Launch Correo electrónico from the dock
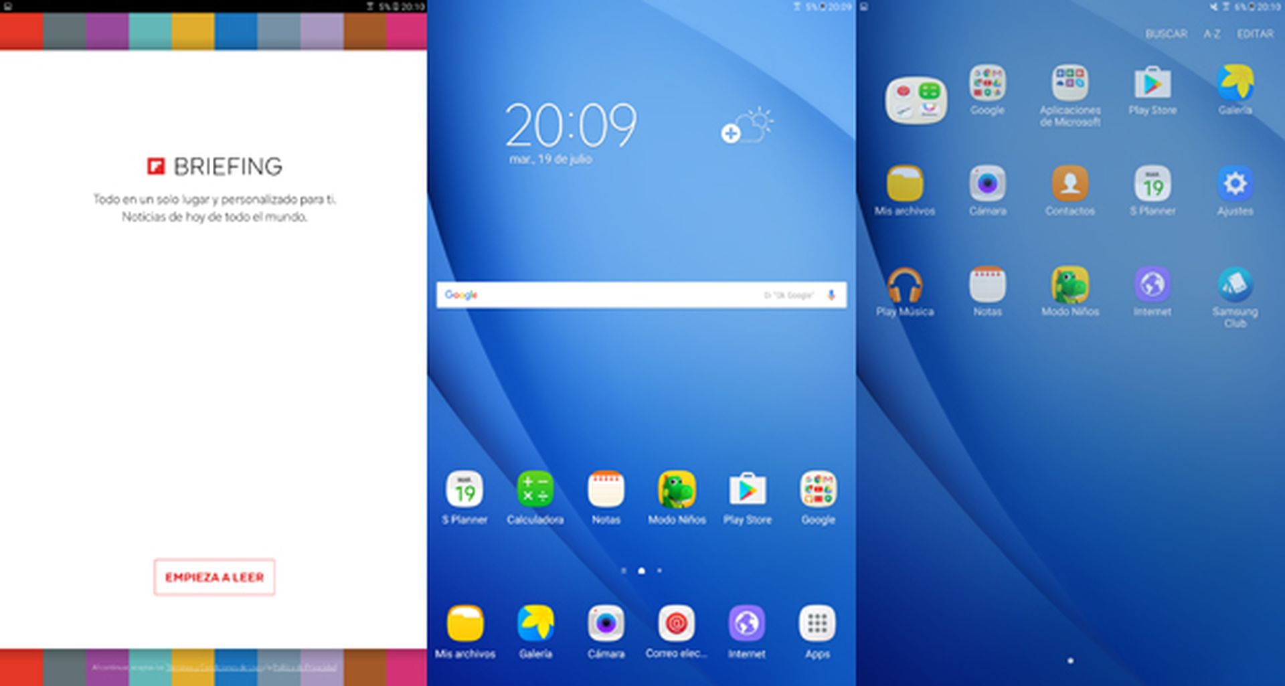 (x=676, y=624)
